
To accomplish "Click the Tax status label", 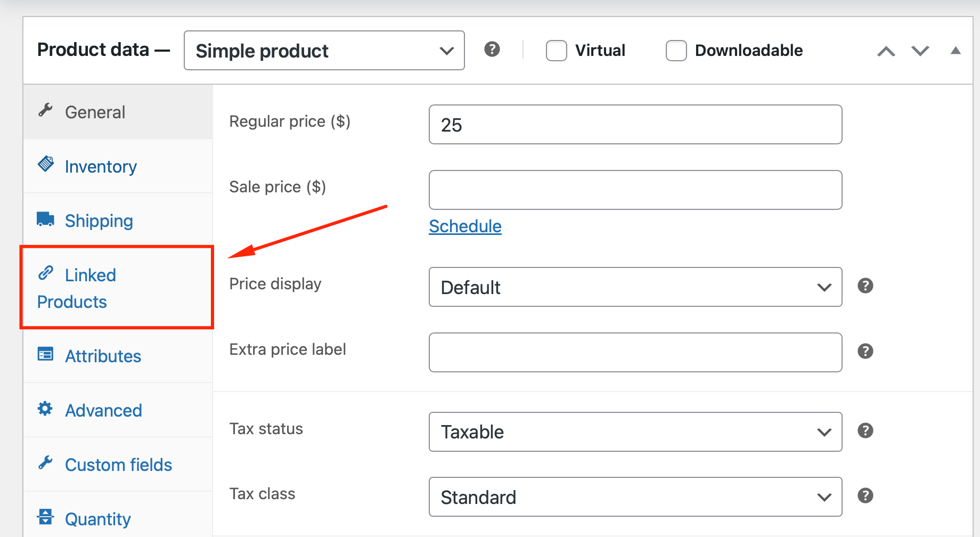I will coord(266,429).
